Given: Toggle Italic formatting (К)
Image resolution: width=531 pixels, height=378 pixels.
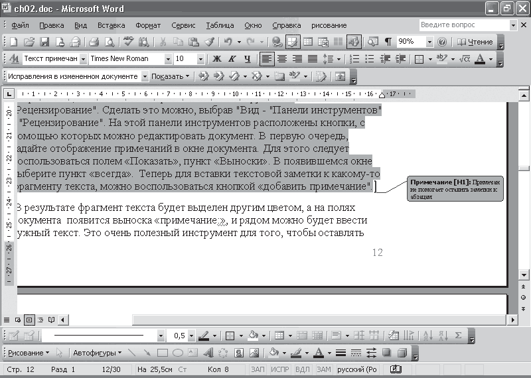Looking at the screenshot, I should (x=232, y=59).
